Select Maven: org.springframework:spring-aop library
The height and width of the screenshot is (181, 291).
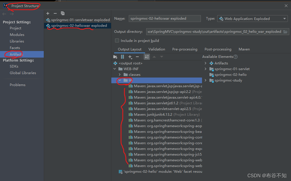[x=165, y=126]
